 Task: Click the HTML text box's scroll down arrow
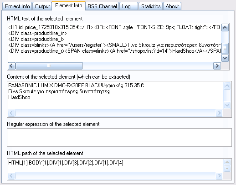click(225, 58)
